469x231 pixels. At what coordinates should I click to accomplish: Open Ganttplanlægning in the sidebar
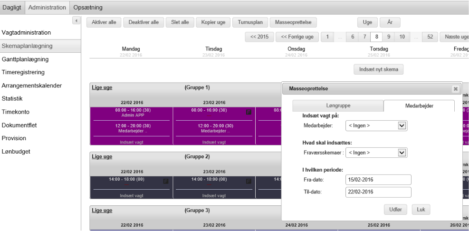25,59
